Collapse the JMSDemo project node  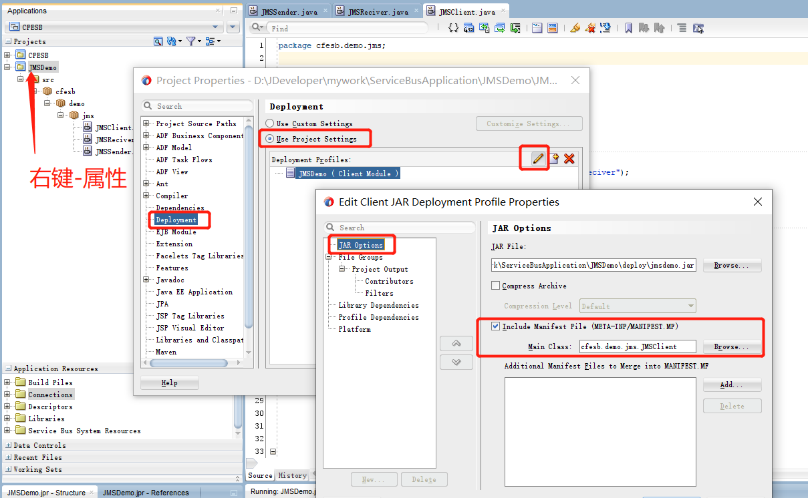point(7,67)
